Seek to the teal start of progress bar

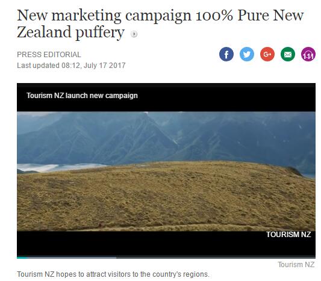[22, 258]
